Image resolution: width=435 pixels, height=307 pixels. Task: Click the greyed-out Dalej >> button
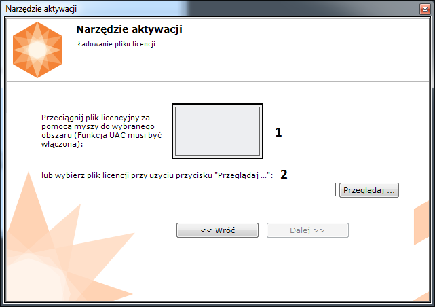307,230
